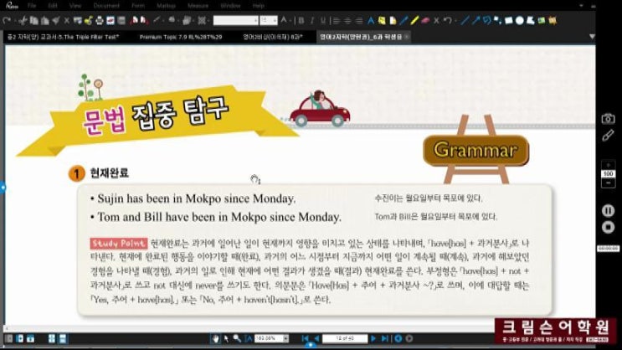622x350 pixels.
Task: Click the Delete X icon
Action: tap(67, 20)
